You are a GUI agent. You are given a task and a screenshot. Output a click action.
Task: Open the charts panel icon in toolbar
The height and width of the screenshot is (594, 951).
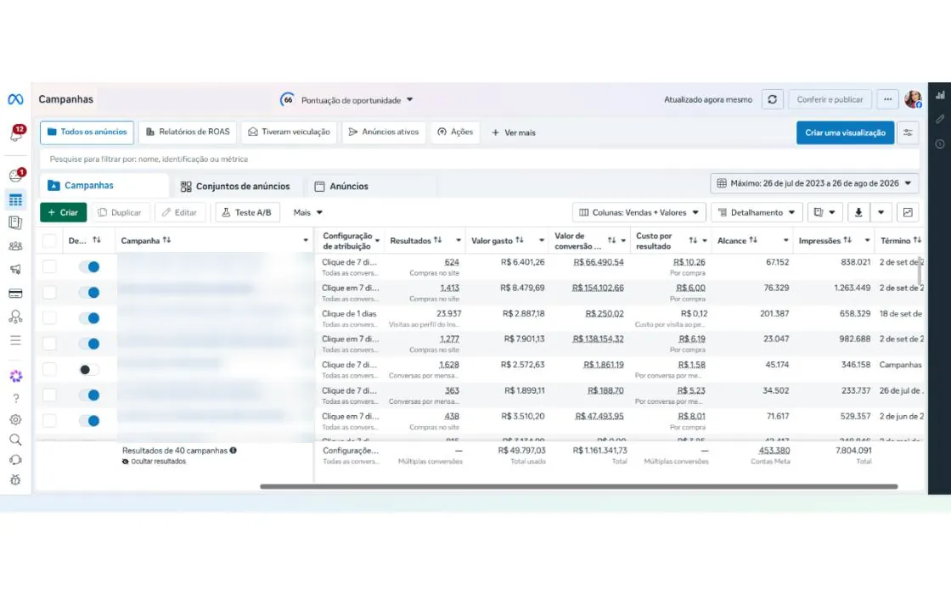[x=908, y=212]
